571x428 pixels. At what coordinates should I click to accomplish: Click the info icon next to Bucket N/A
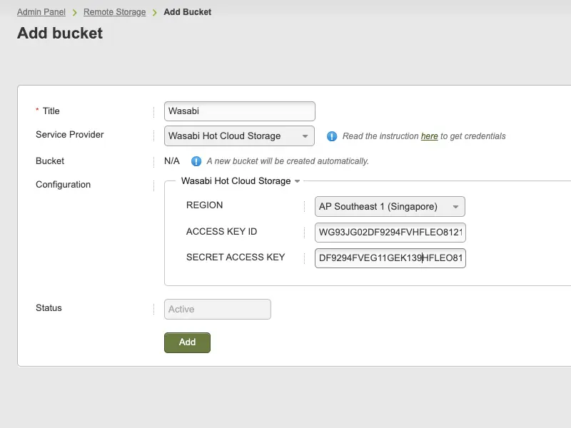[196, 161]
